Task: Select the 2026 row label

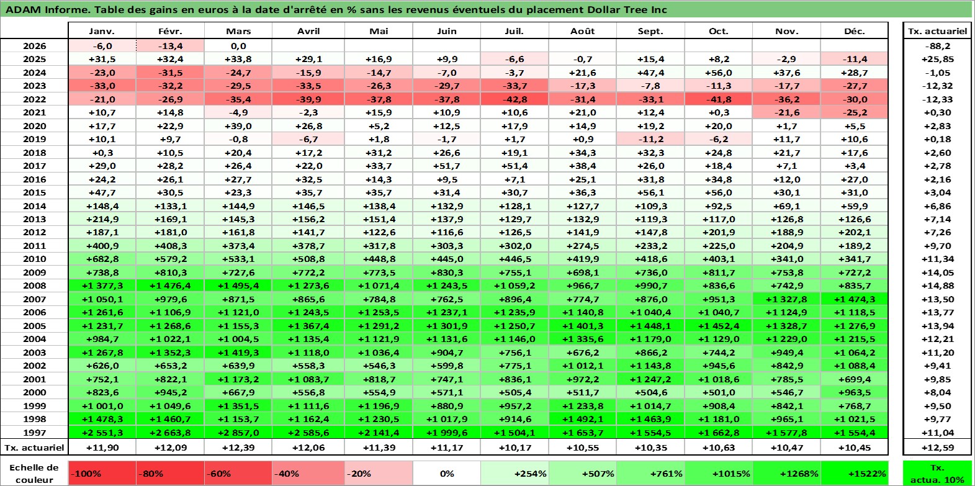Action: pos(34,46)
